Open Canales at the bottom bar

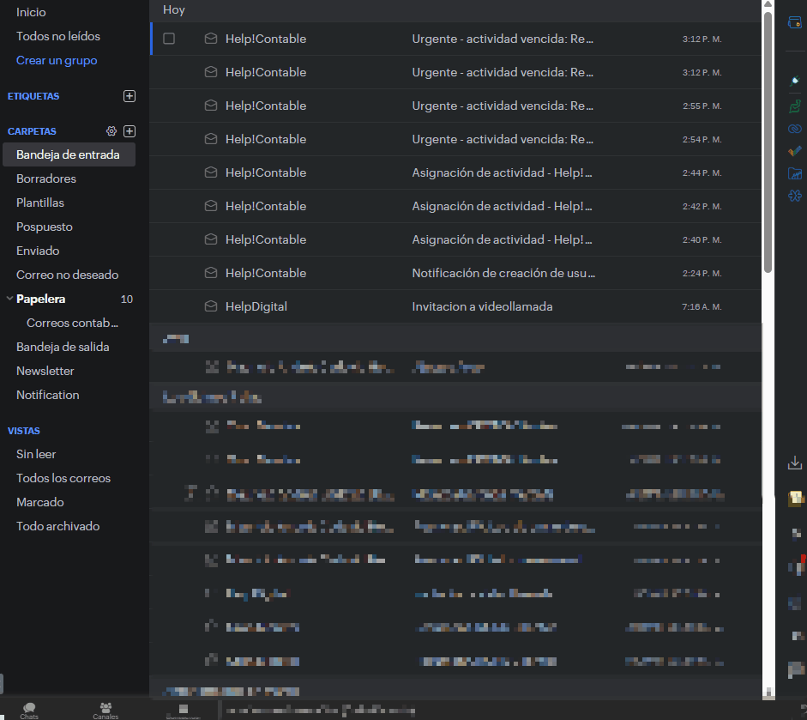click(x=105, y=711)
